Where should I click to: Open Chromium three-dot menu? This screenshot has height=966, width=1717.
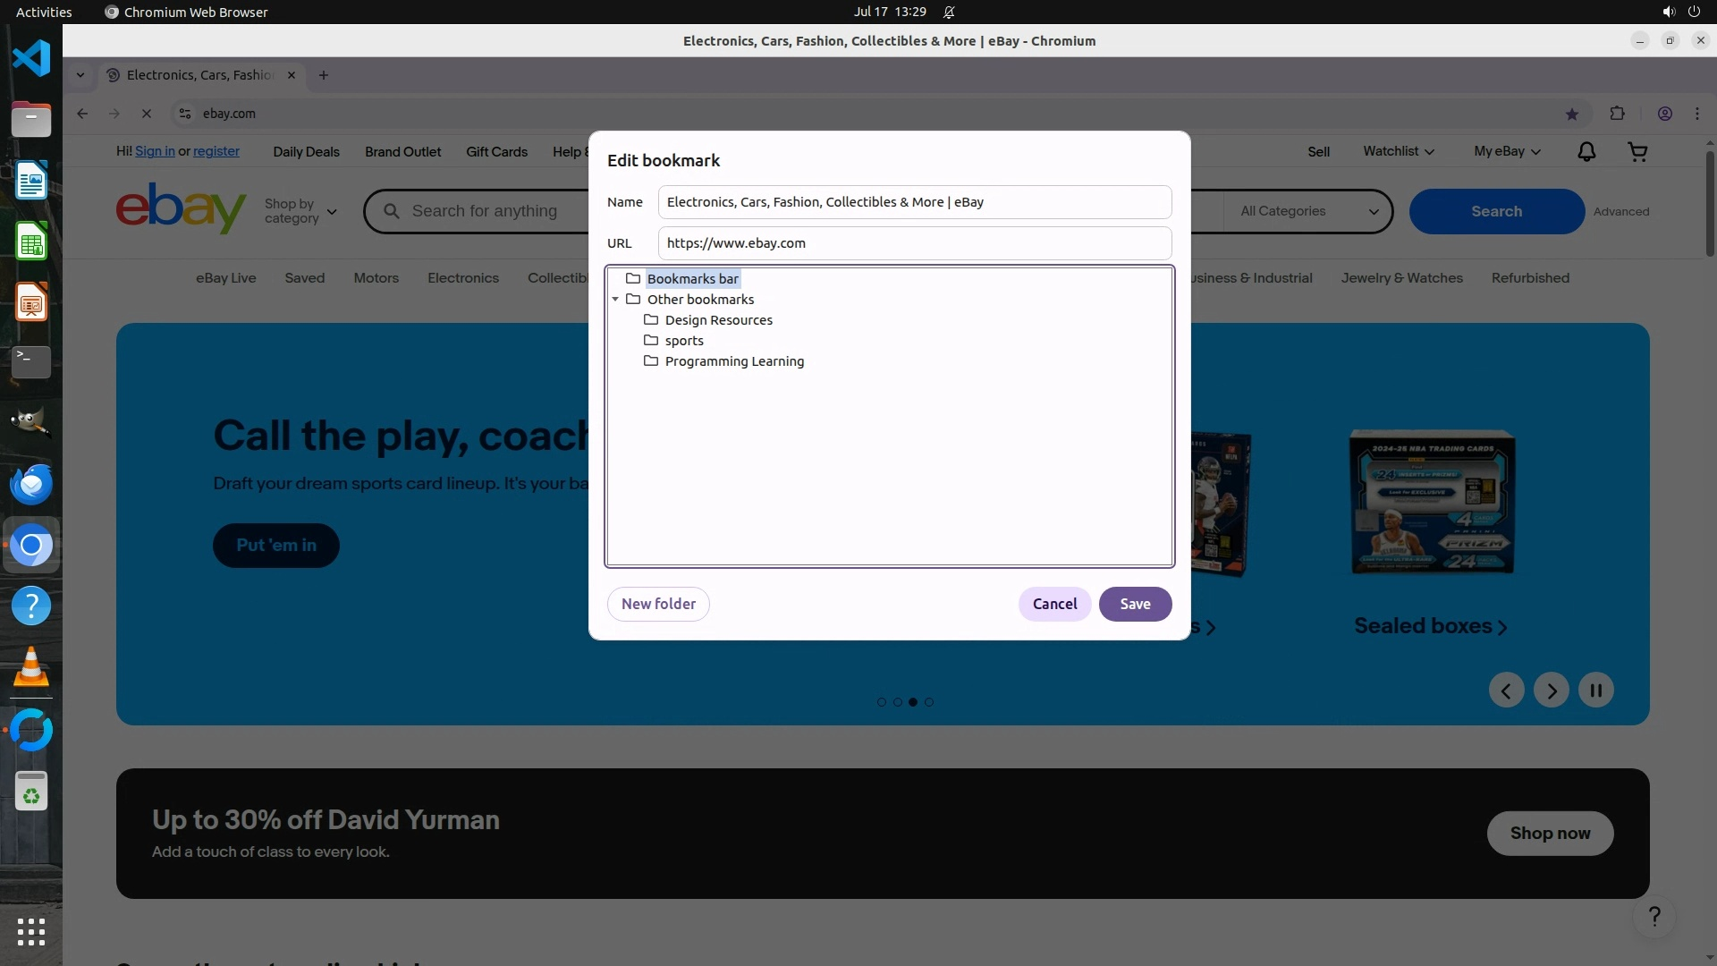[1696, 114]
